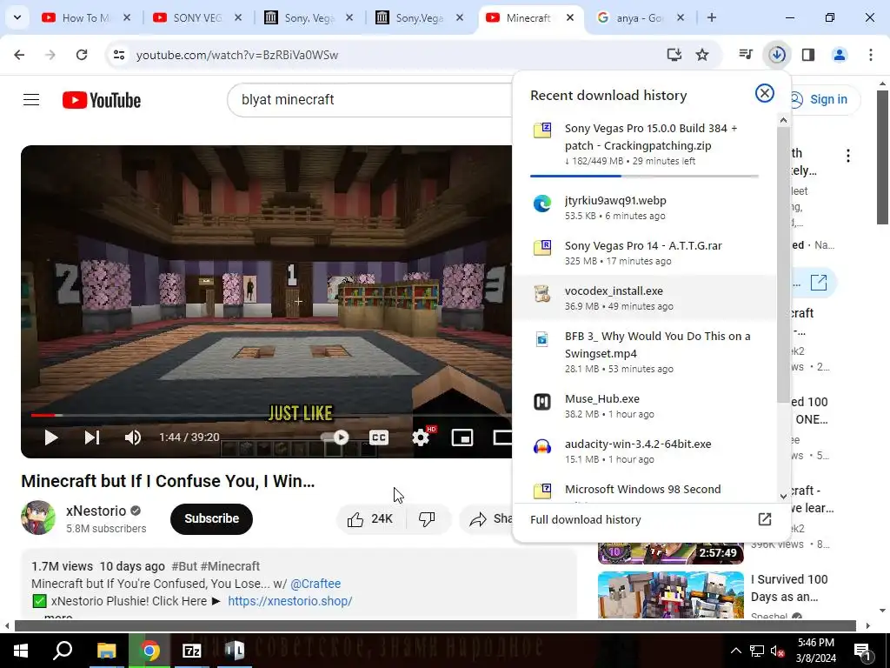The height and width of the screenshot is (668, 890).
Task: Open File Explorer from taskbar
Action: click(106, 651)
